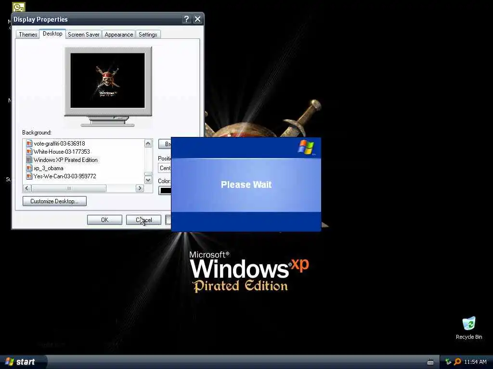Click the White-House-03-177353 file icon

point(29,151)
